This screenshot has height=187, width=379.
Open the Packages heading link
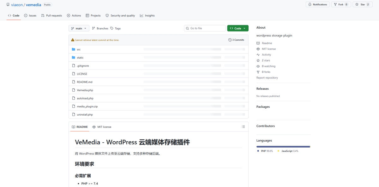pyautogui.click(x=263, y=107)
